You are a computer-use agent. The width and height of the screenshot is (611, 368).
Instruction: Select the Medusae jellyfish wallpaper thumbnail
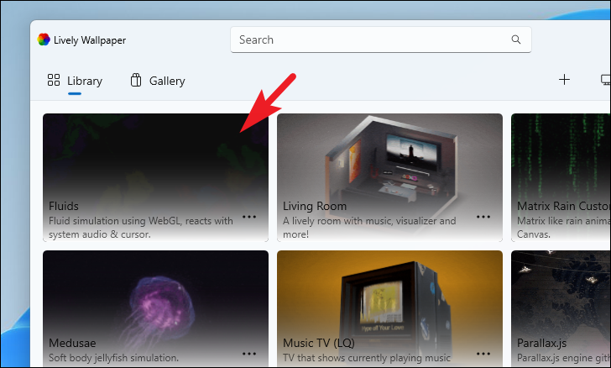point(155,308)
